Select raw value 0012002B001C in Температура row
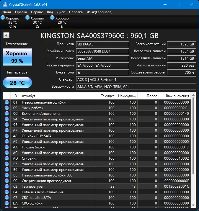Viewport: 199px width, 211px height. [177, 187]
